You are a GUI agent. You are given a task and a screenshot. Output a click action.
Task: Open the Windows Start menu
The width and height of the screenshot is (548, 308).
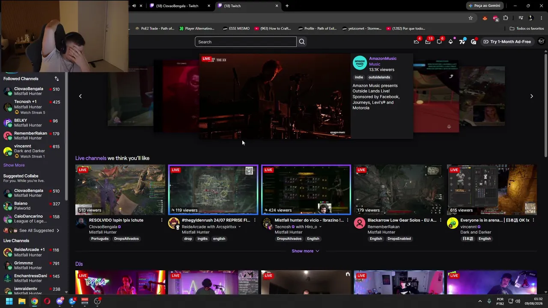coord(9,301)
